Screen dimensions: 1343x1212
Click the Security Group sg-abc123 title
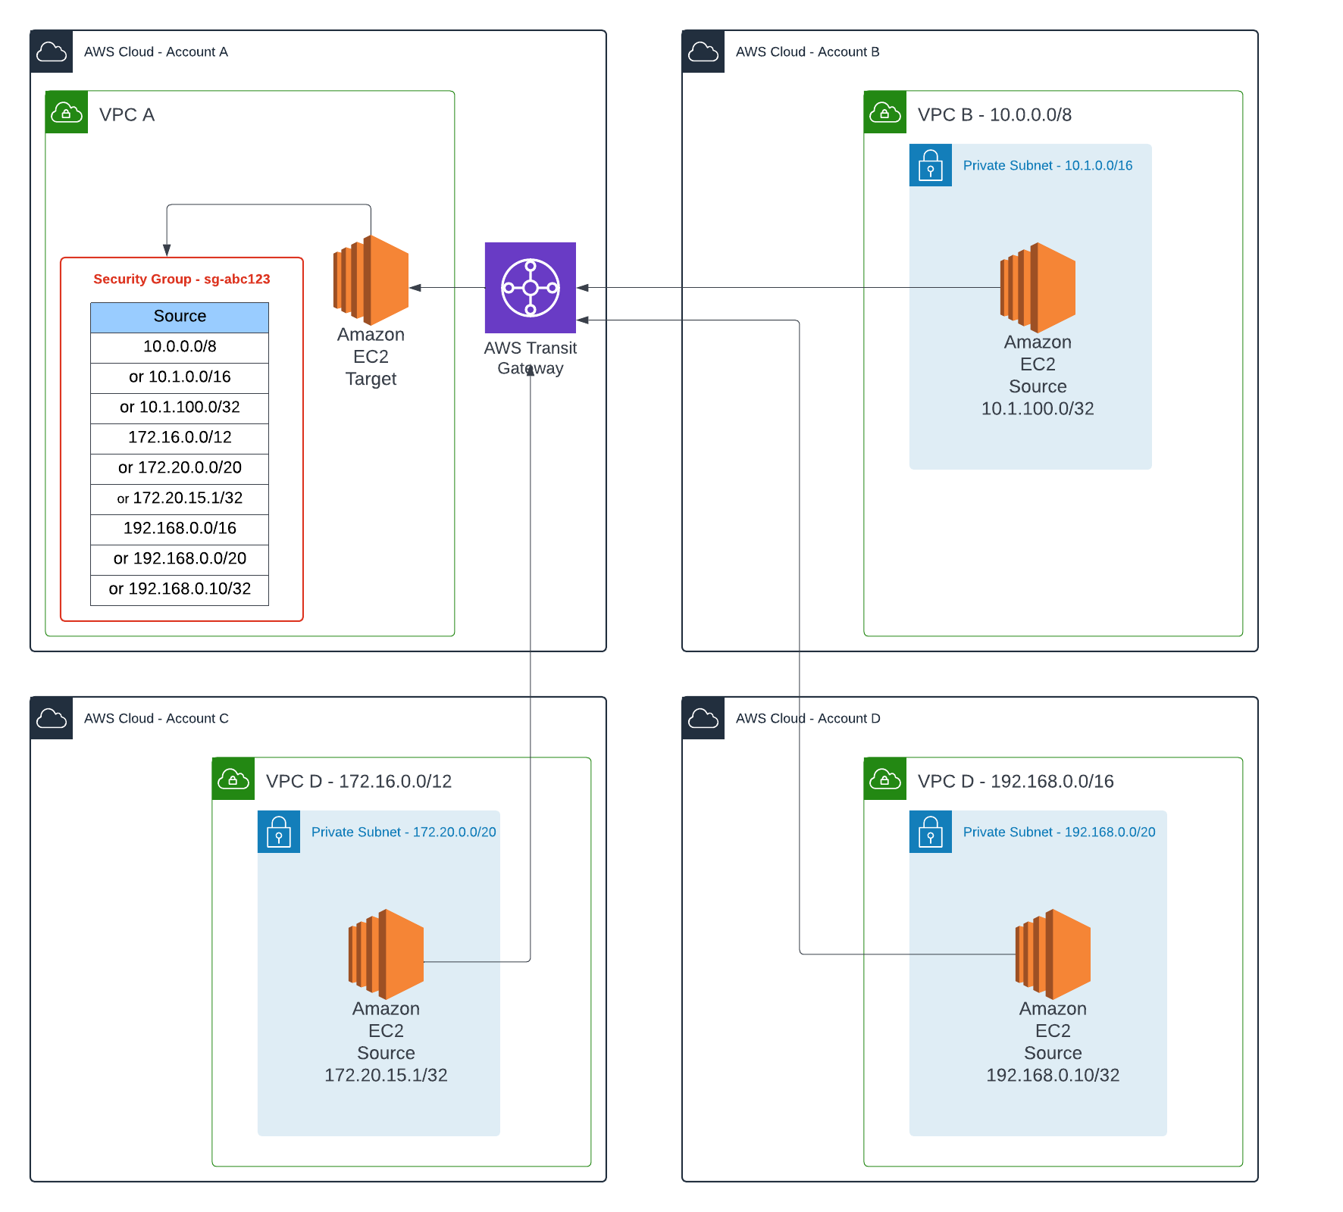click(182, 279)
